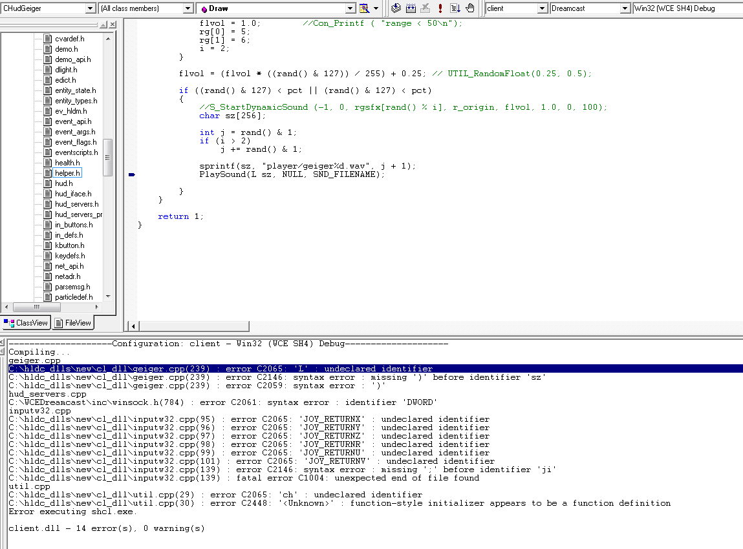This screenshot has width=743, height=549.
Task: Click the Go debug icon
Action: (455, 8)
